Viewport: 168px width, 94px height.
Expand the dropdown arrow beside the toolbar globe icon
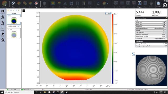(108, 4)
